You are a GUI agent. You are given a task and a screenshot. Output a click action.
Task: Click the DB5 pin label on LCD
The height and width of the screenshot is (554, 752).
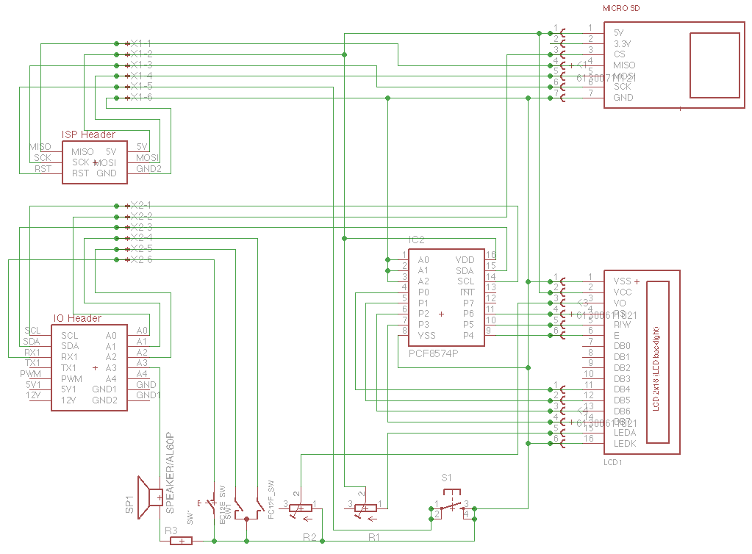tap(622, 400)
